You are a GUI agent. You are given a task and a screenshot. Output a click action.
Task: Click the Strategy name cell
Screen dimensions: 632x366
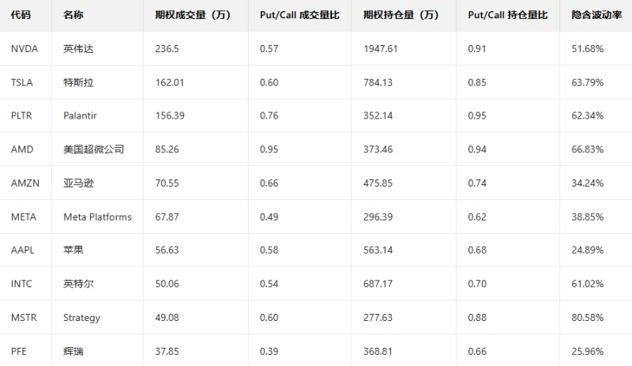(81, 318)
